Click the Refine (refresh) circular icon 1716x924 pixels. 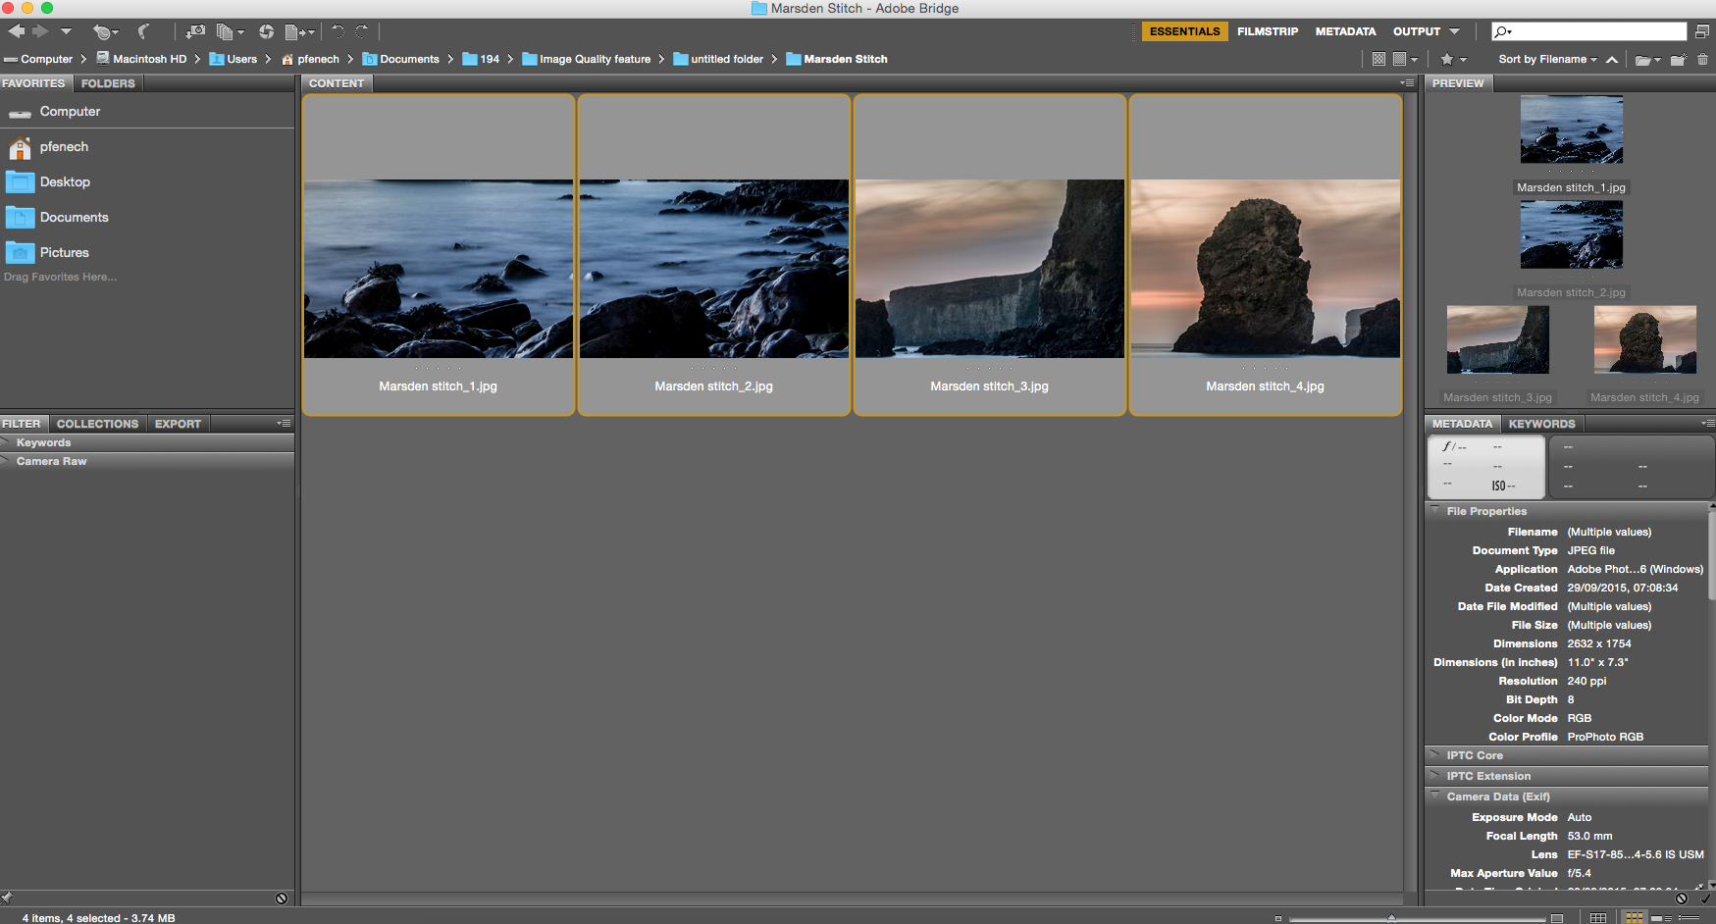(x=266, y=31)
